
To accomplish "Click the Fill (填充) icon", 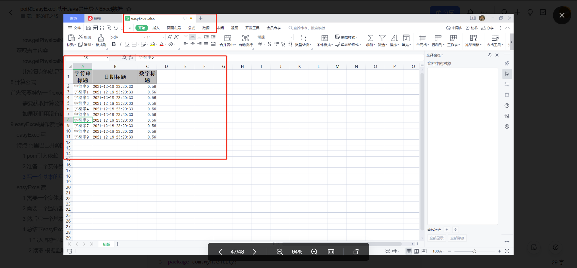I will pos(406,38).
